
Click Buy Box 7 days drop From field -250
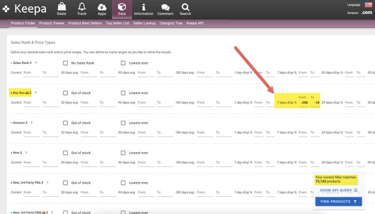303,103
